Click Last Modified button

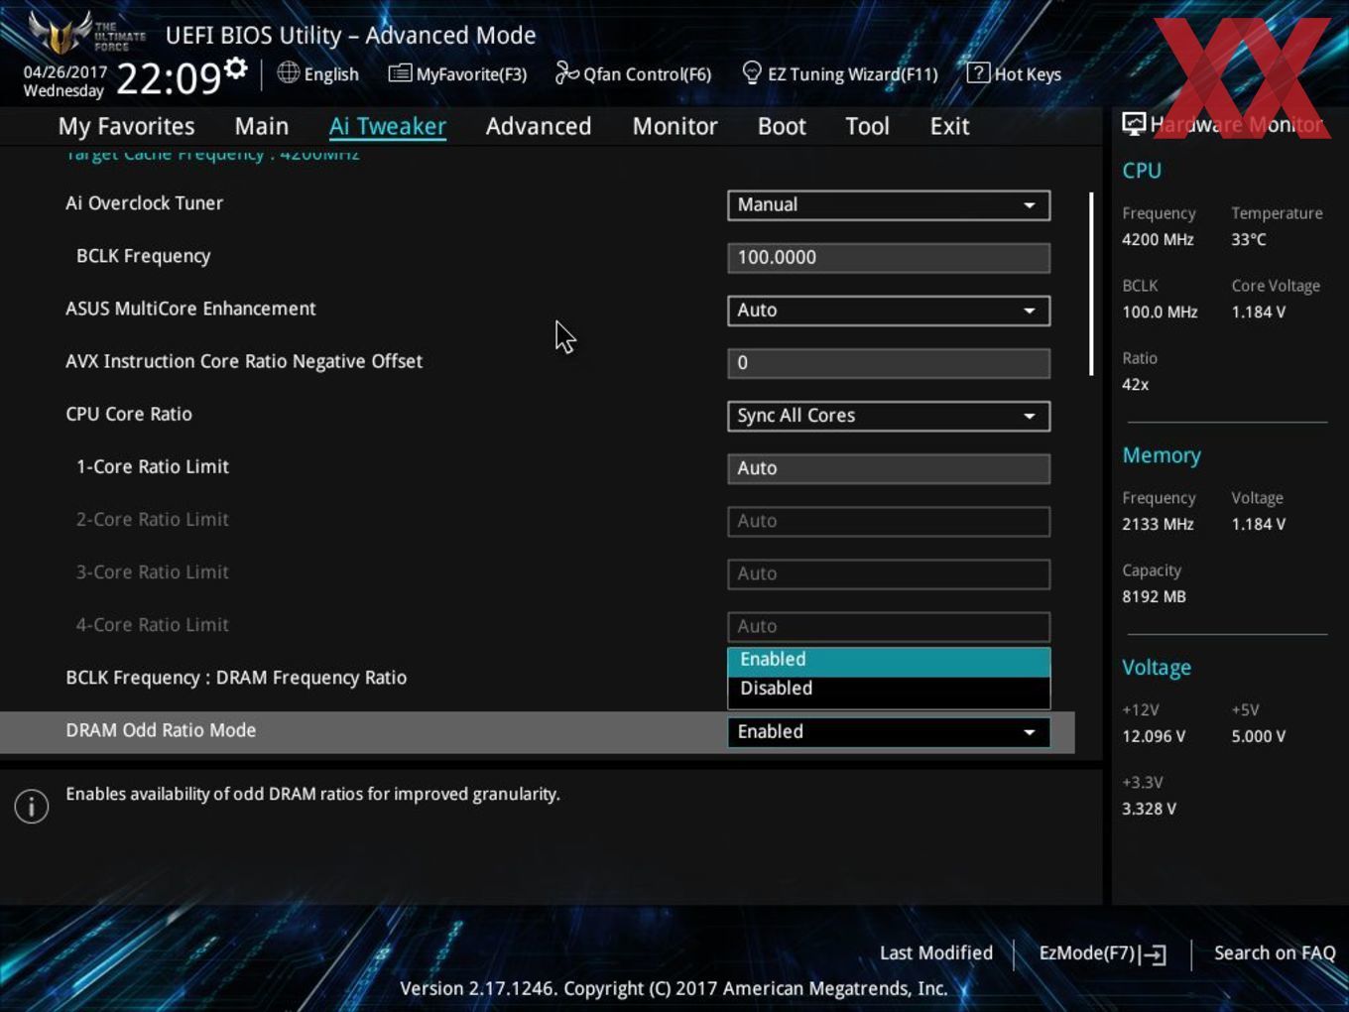pyautogui.click(x=936, y=953)
